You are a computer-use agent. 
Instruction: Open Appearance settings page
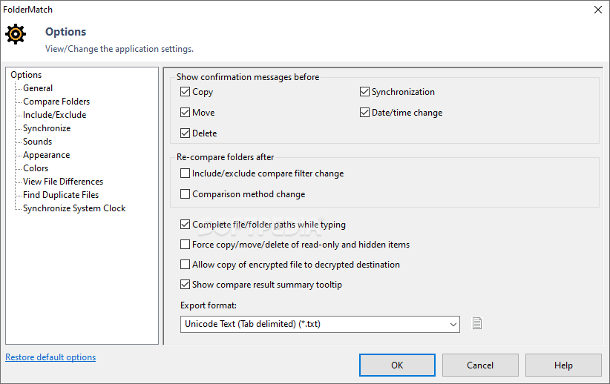46,155
